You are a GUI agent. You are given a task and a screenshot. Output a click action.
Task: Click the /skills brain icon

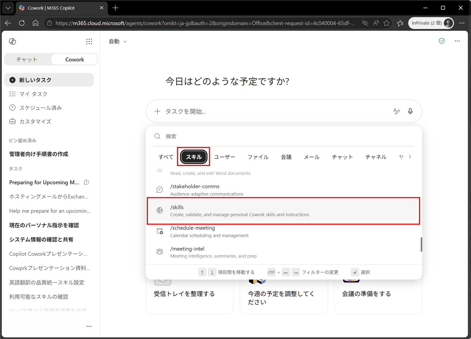pos(160,210)
